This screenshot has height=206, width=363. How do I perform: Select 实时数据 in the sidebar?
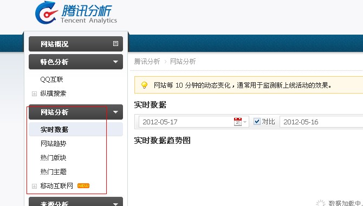[76, 129]
